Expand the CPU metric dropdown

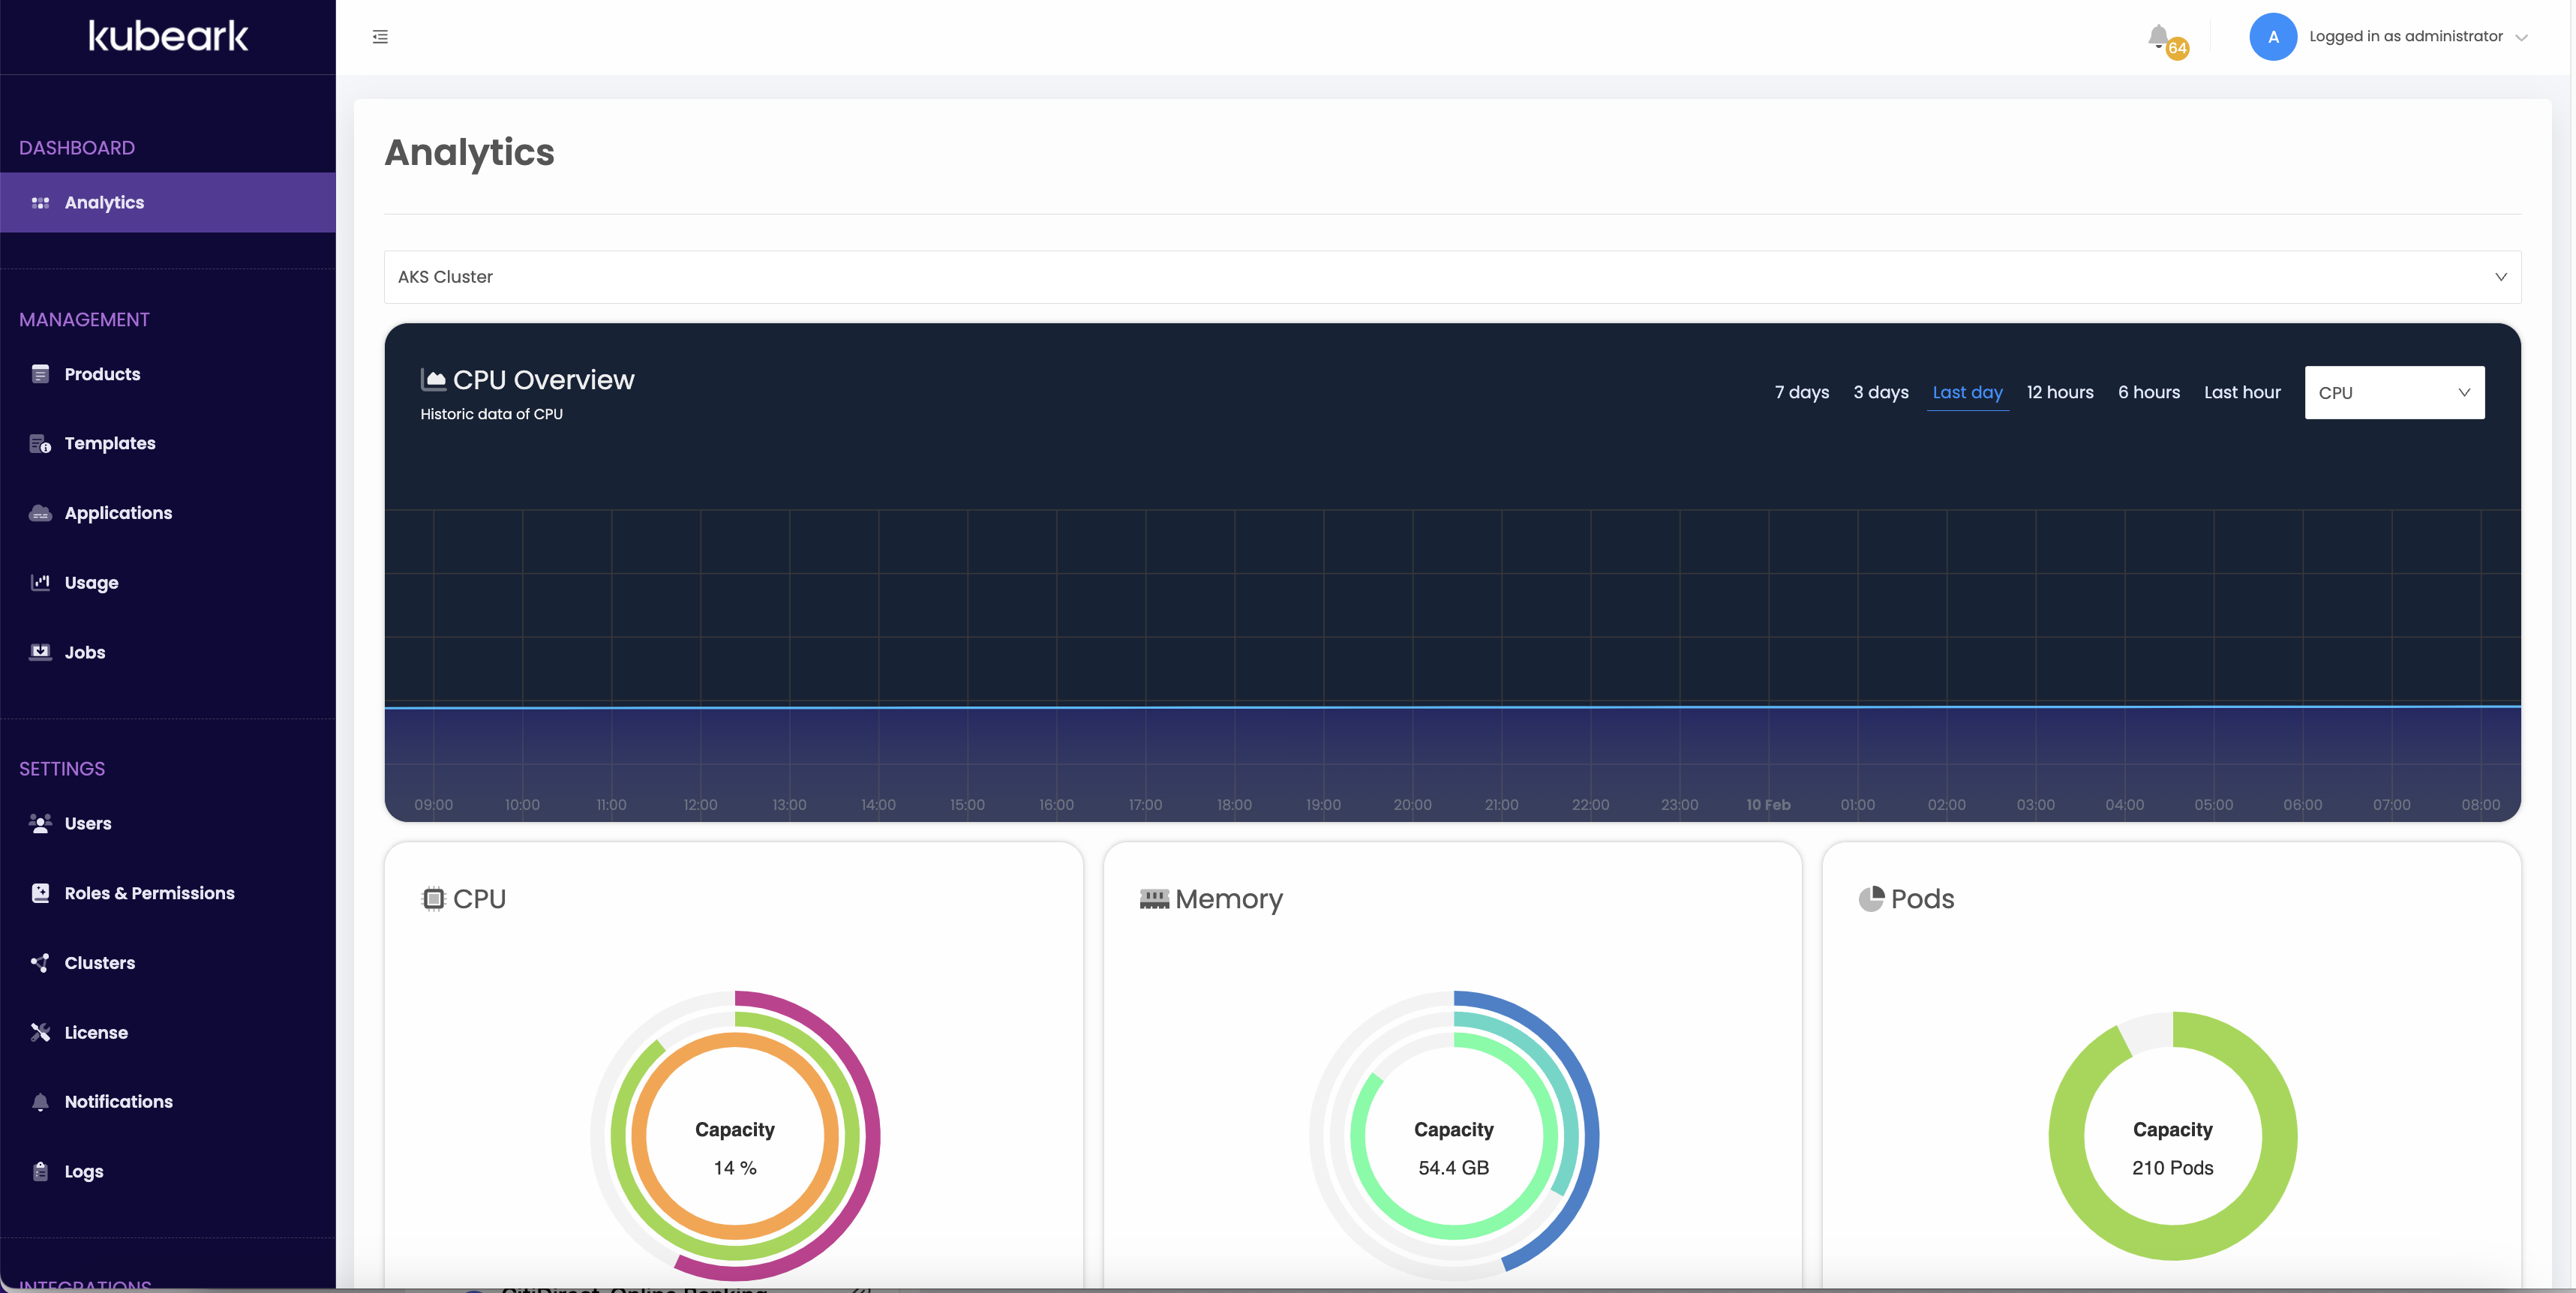click(x=2394, y=392)
